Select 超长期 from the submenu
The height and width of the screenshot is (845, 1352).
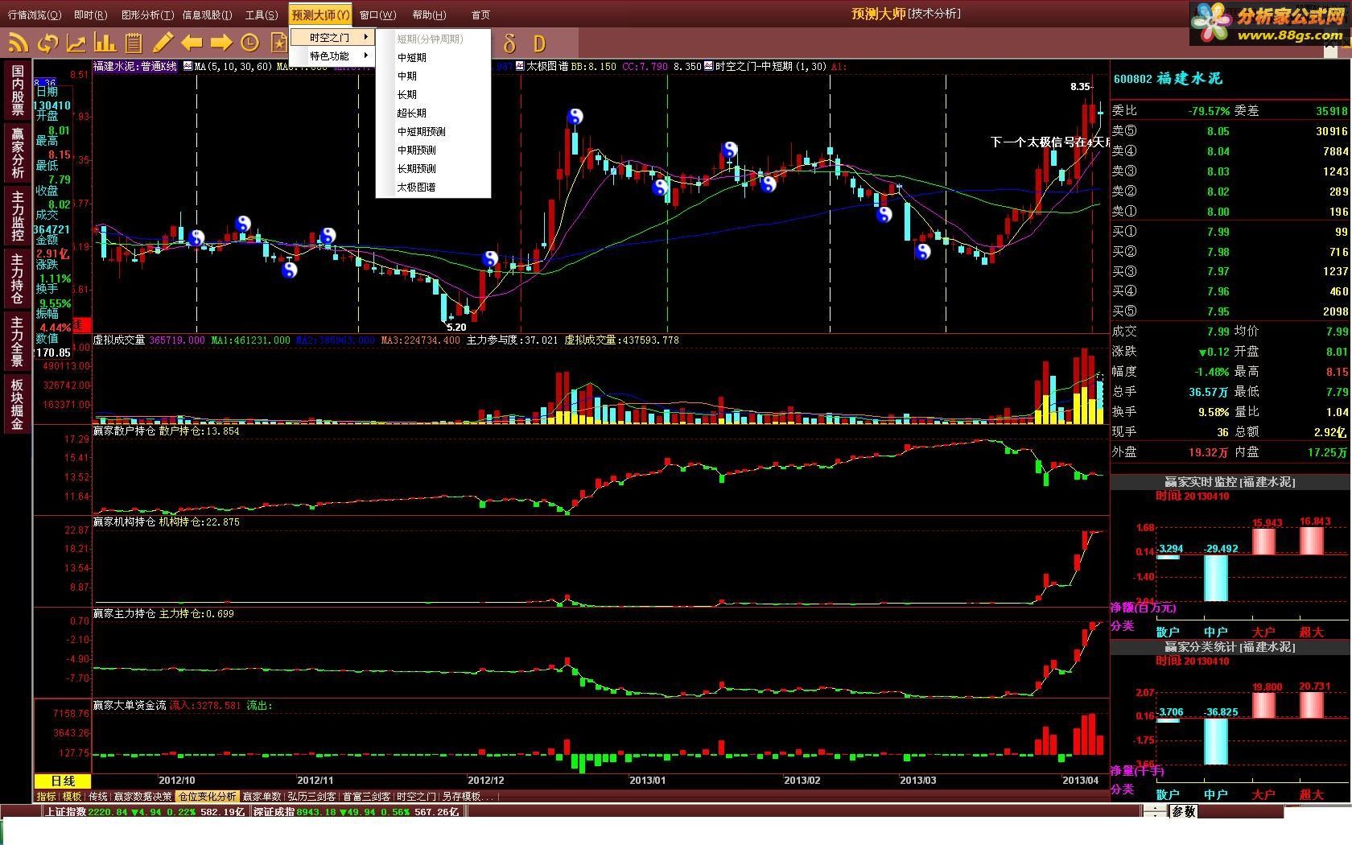[433, 113]
